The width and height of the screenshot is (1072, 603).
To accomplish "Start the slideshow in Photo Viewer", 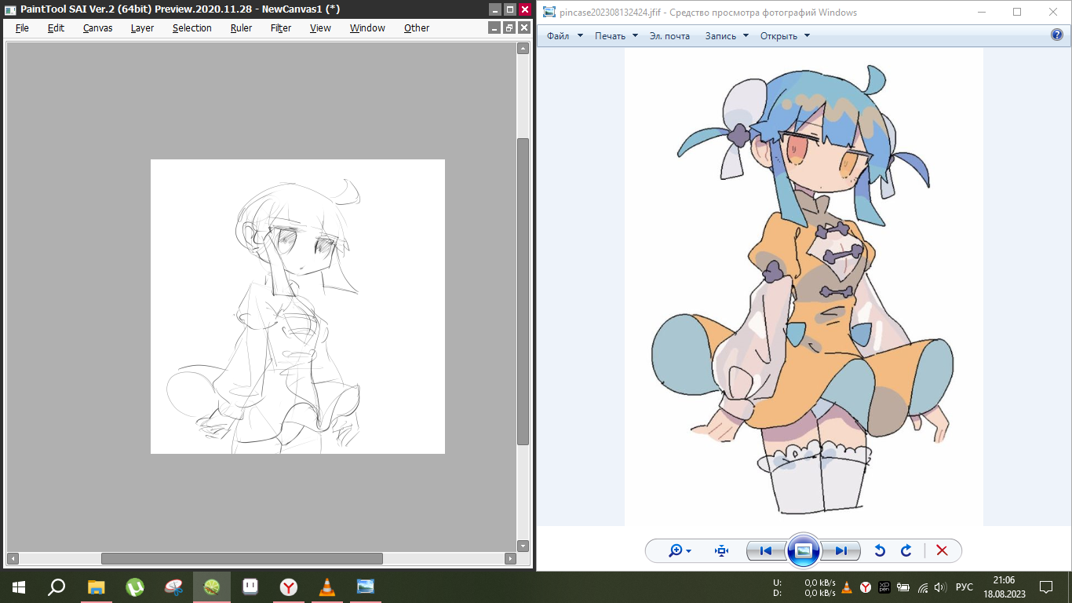I will click(x=803, y=550).
